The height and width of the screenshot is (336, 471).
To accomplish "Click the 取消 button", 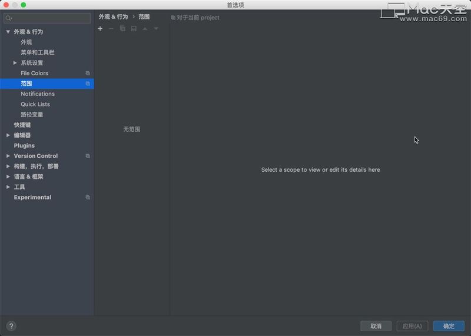I will click(x=376, y=326).
